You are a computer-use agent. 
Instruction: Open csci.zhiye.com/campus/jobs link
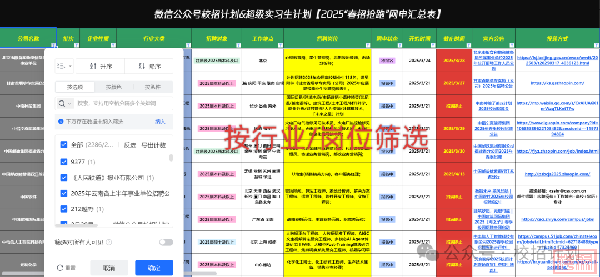(x=557, y=220)
